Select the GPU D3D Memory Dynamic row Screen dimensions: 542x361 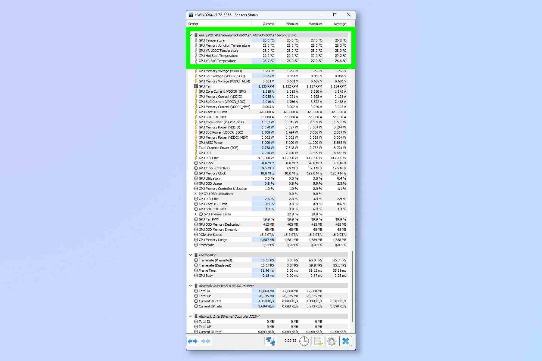point(271,230)
